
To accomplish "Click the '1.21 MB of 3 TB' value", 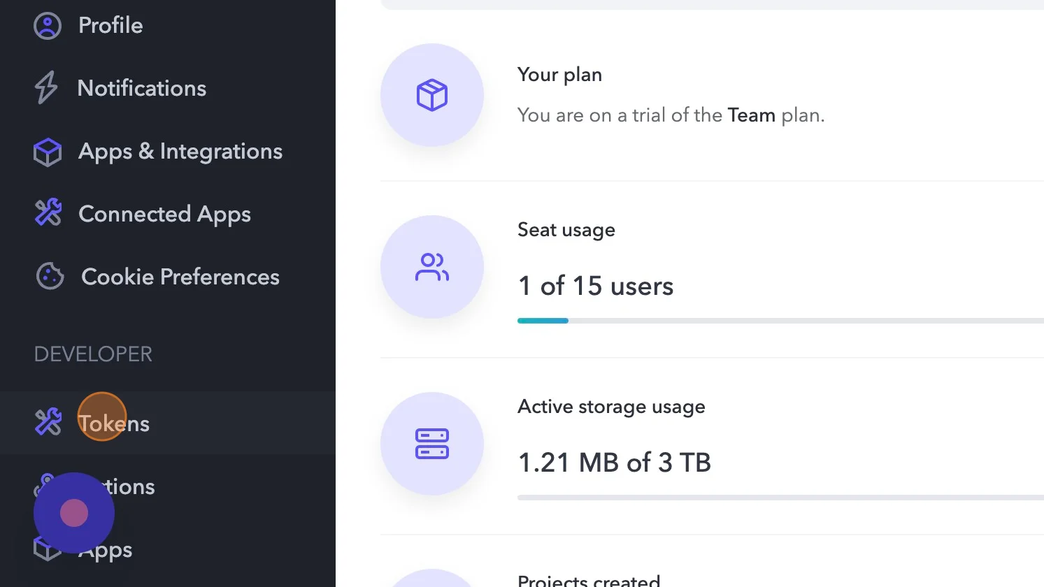I will (x=615, y=463).
